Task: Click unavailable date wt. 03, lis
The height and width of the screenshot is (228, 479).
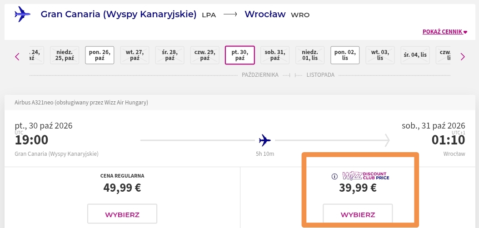Action: tap(380, 55)
